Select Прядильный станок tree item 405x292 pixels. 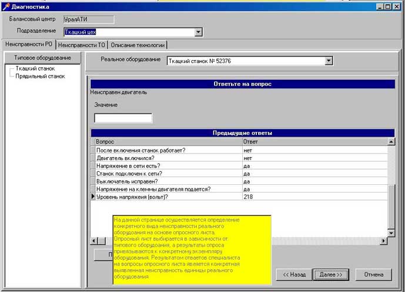point(40,77)
